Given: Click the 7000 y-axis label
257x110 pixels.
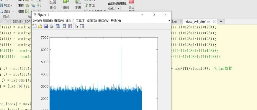Looking at the screenshot, I should (x=45, y=38).
